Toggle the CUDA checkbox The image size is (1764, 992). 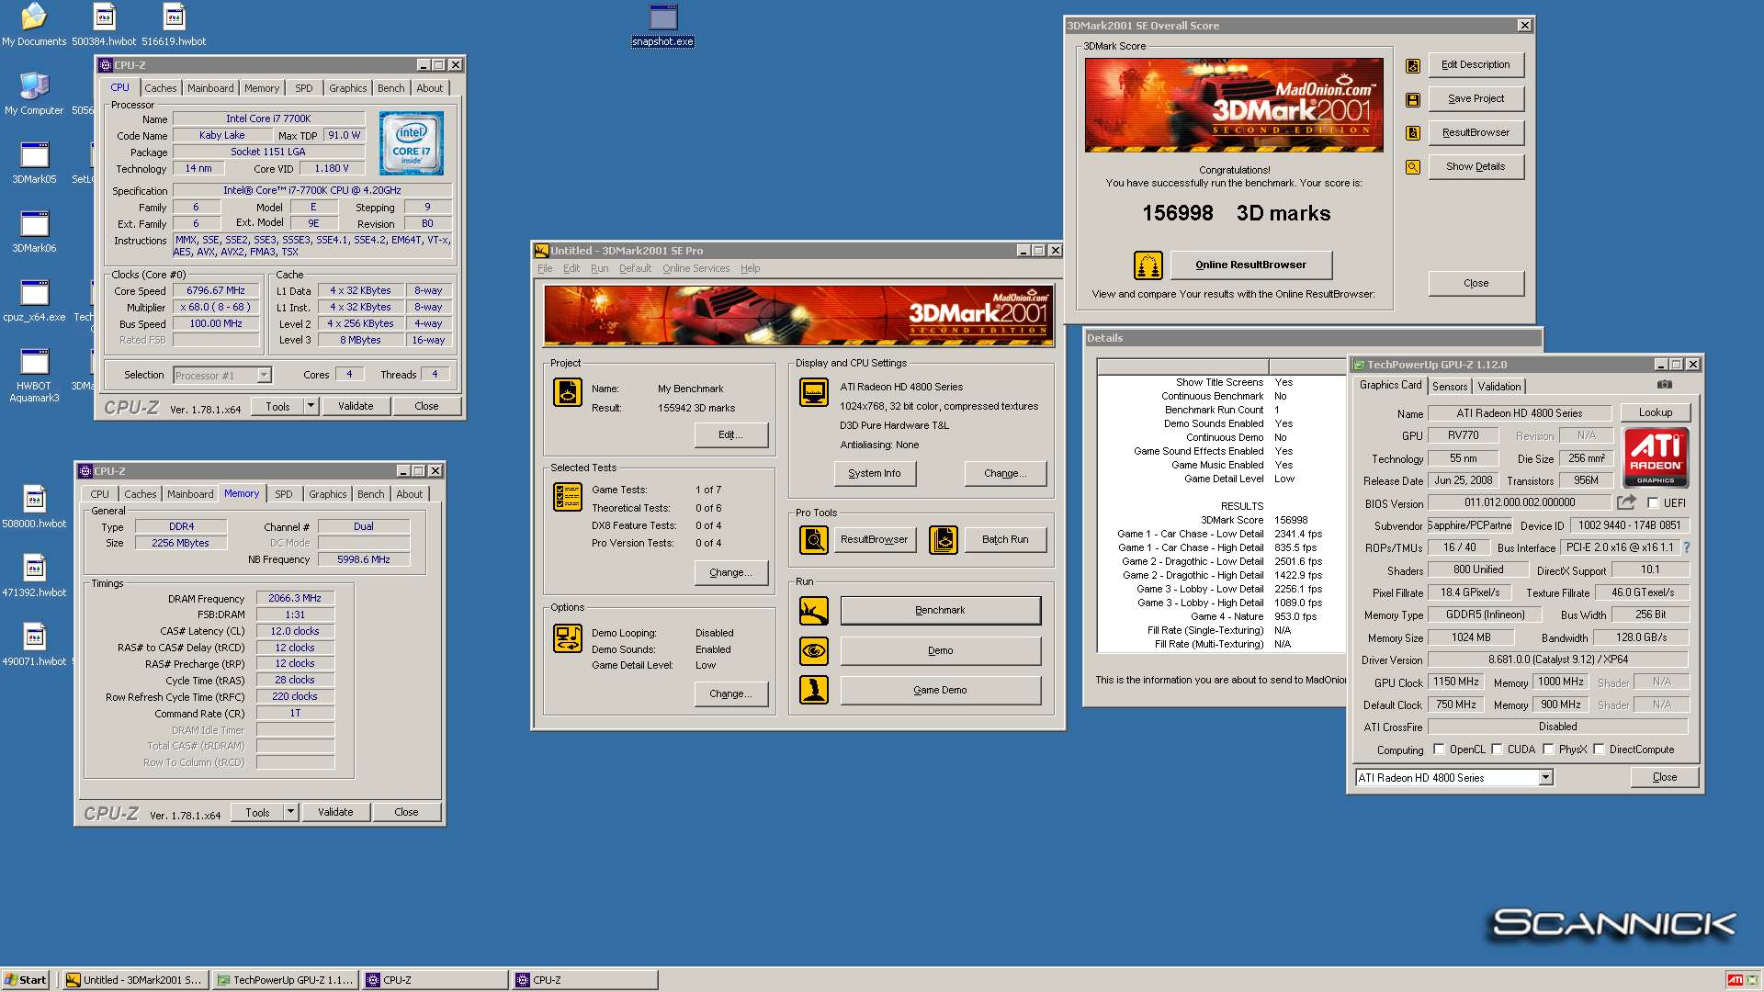(x=1497, y=750)
